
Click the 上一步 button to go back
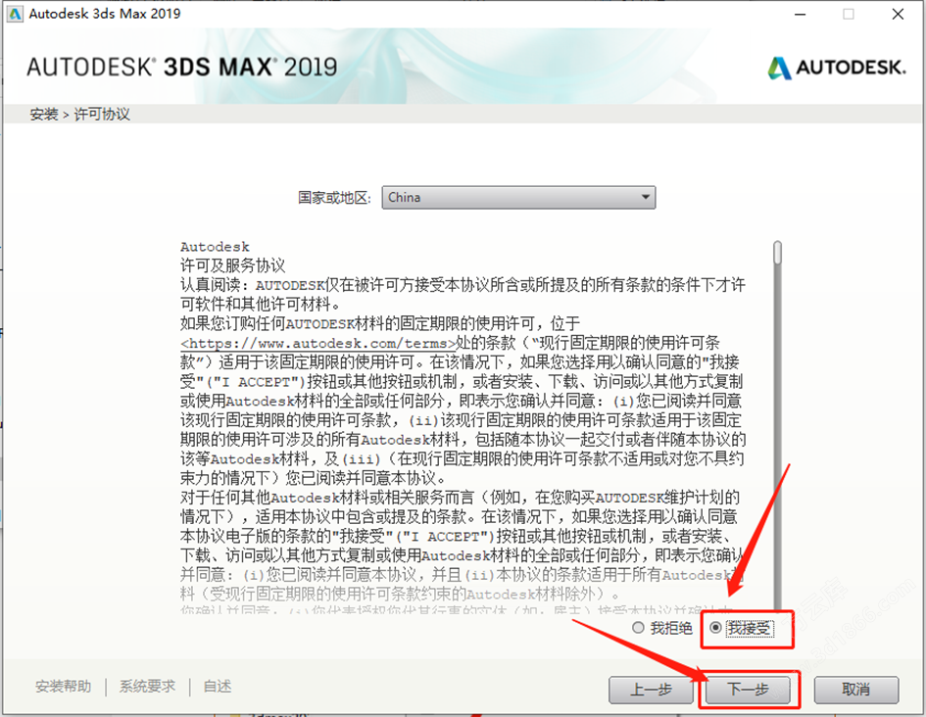click(x=651, y=691)
